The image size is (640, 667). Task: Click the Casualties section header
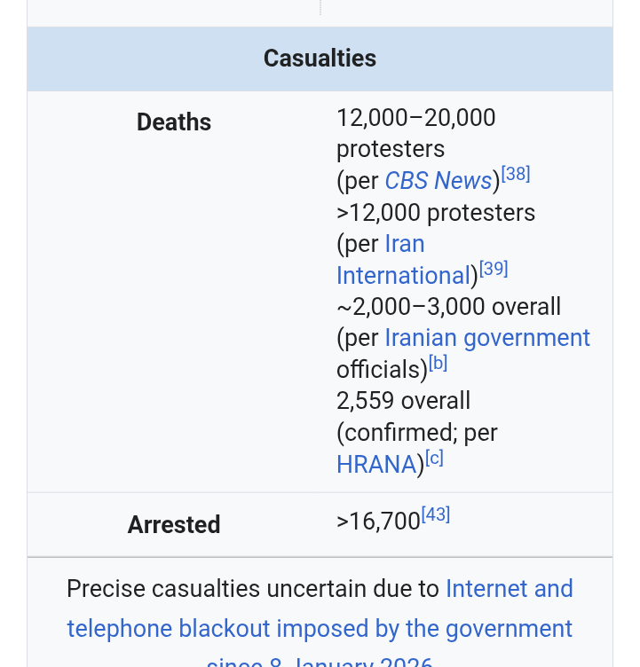(320, 59)
